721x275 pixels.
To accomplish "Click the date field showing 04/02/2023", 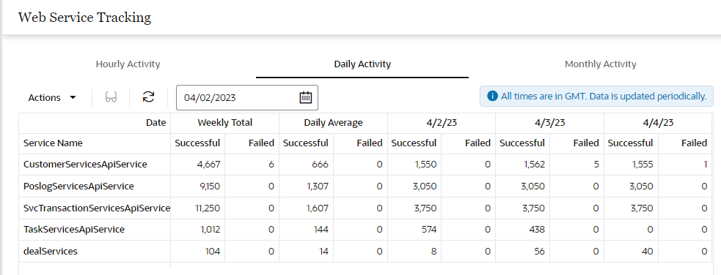I will pyautogui.click(x=247, y=97).
